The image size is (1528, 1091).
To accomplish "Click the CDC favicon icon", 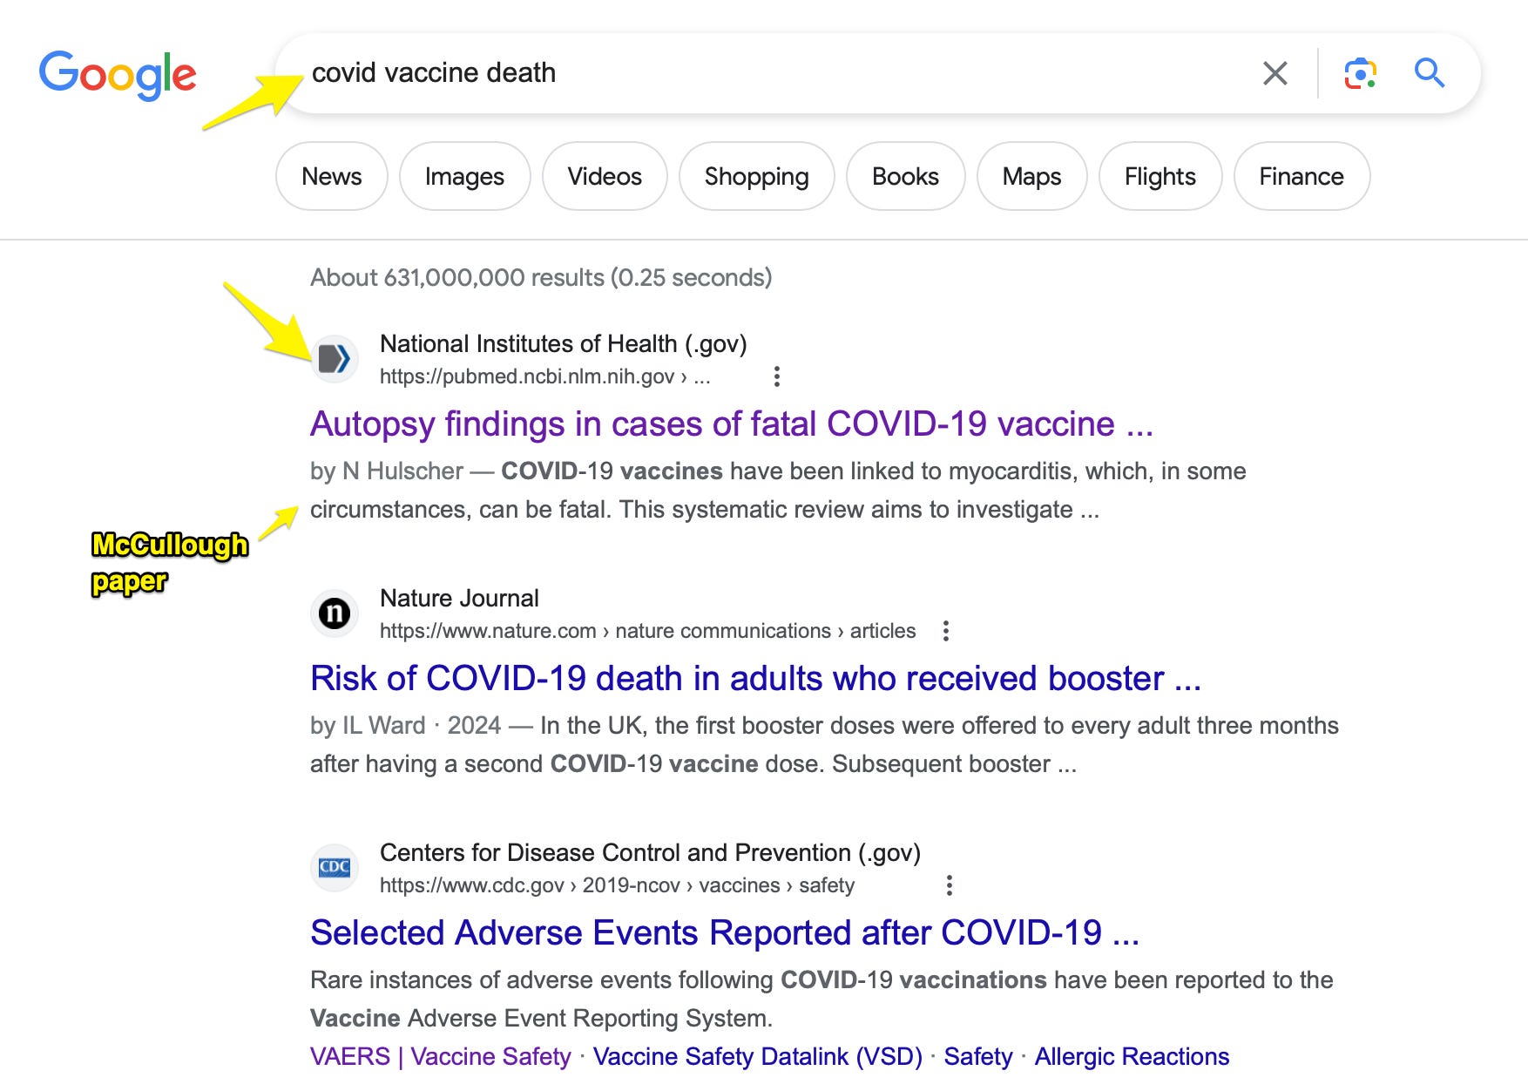I will tap(335, 867).
